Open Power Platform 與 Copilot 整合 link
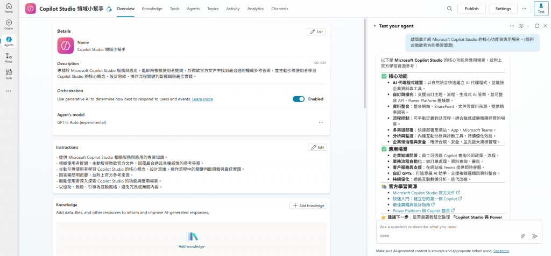The height and width of the screenshot is (256, 551). pos(424,210)
